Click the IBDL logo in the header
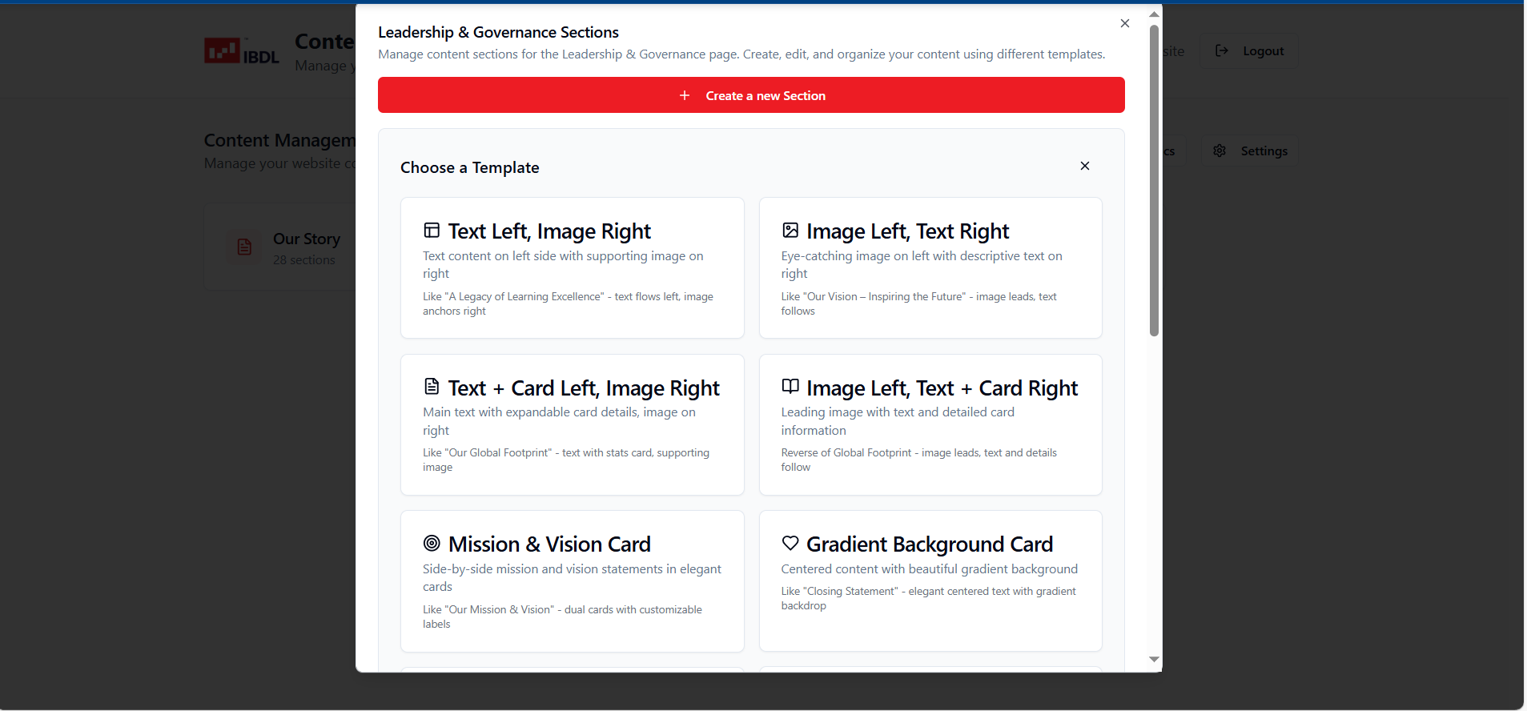This screenshot has height=711, width=1527. tap(241, 51)
